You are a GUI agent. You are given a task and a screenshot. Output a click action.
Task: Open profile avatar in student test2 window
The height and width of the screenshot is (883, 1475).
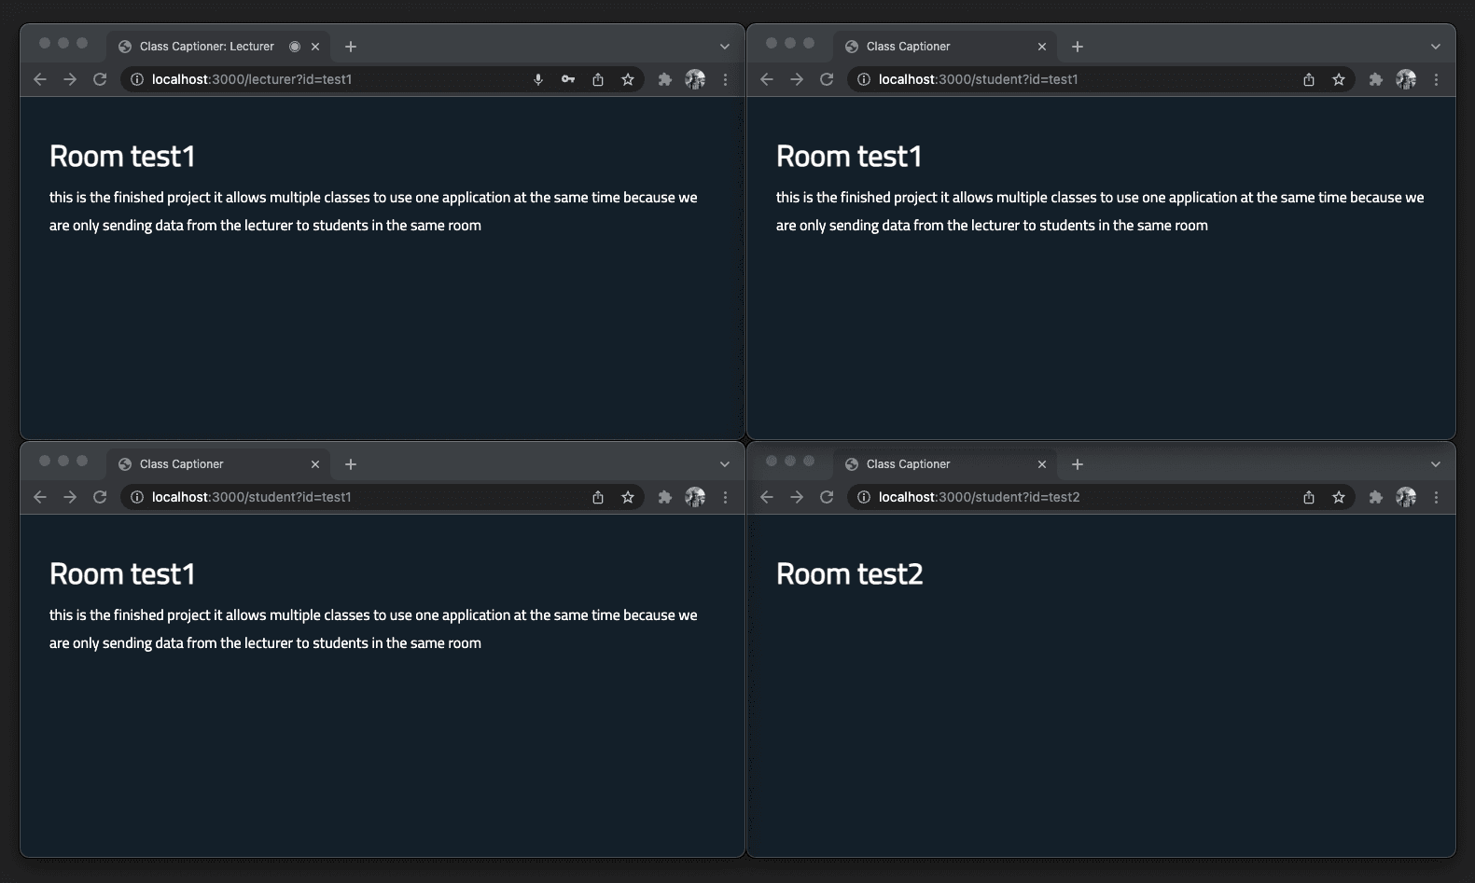(1406, 497)
